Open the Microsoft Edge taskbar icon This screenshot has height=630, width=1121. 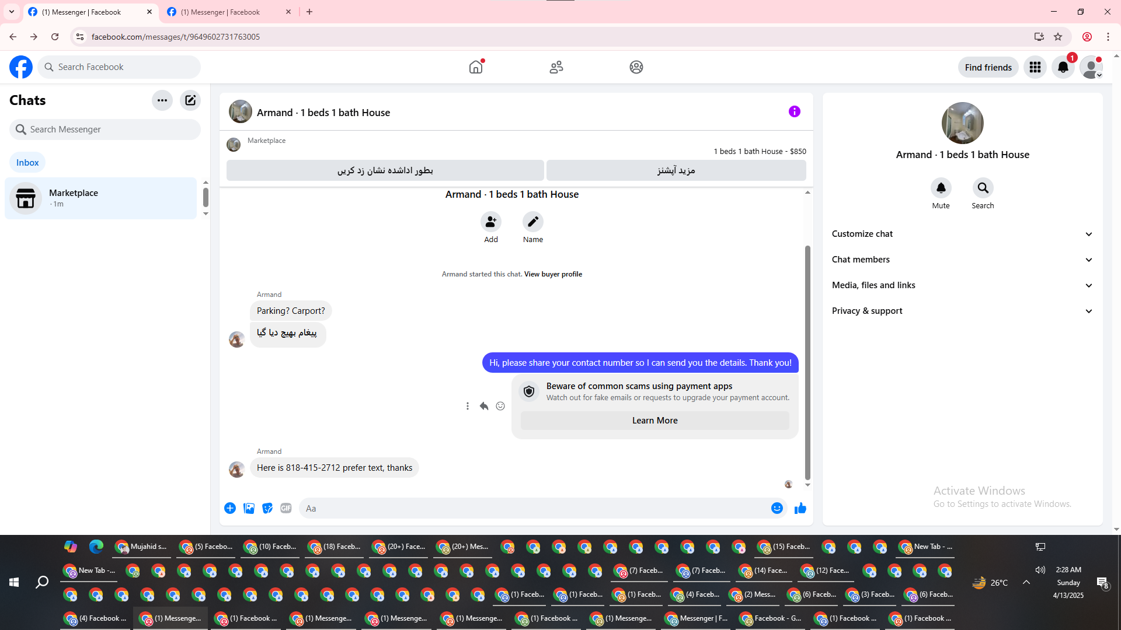pyautogui.click(x=96, y=547)
